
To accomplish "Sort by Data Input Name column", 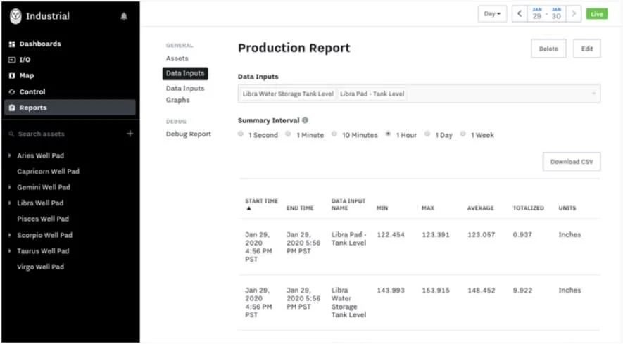I will [x=348, y=205].
